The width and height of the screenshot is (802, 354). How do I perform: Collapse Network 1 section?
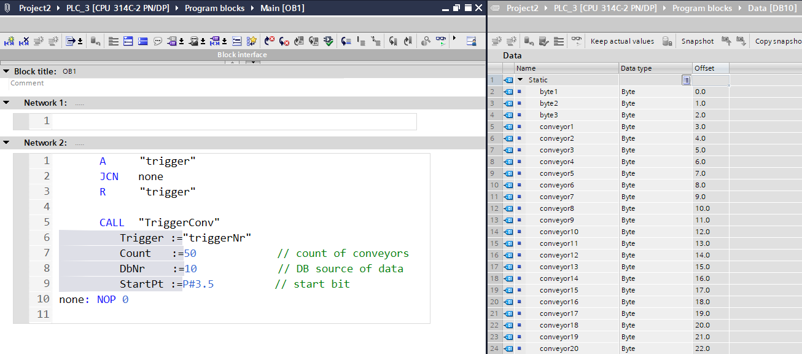(6, 103)
